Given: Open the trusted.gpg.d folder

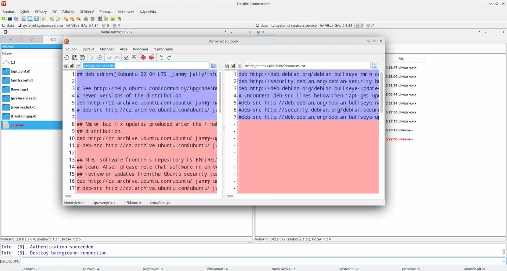Looking at the screenshot, I should tap(23, 116).
